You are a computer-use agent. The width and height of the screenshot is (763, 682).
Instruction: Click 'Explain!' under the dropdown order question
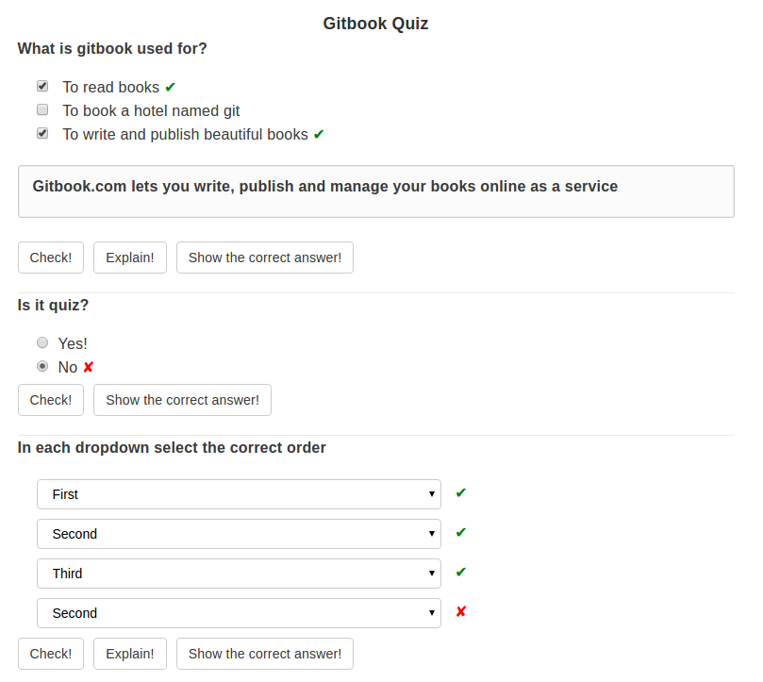130,654
